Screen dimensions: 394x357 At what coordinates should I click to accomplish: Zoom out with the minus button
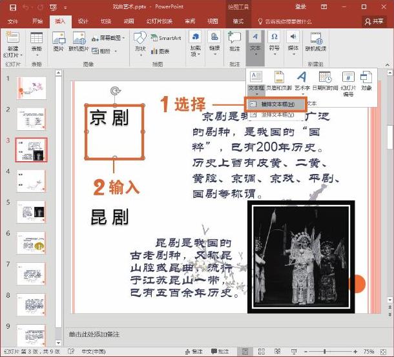(x=306, y=351)
